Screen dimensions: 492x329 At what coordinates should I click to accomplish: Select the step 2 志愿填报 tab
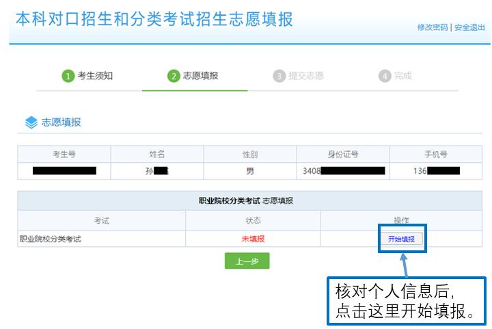[193, 76]
